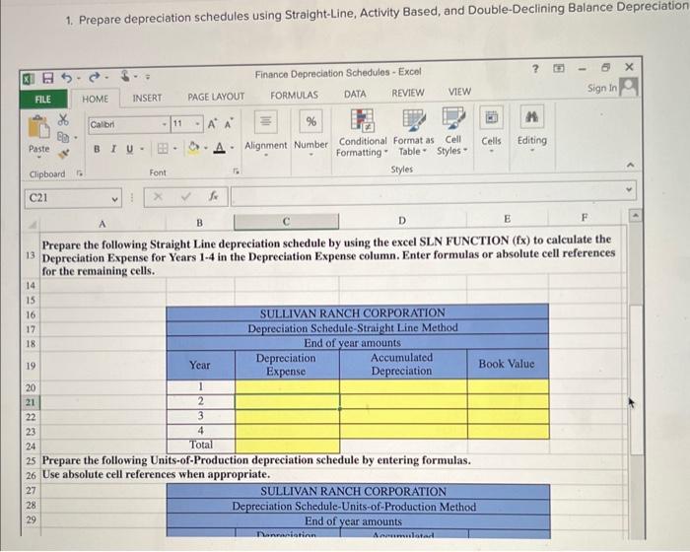Open Clipboard group dialog launcher
This screenshot has height=552, width=690.
click(x=79, y=173)
